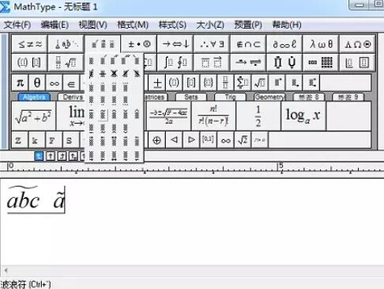The image size is (384, 289).
Task: Insert the square root of 2 expression
Action: click(243, 140)
